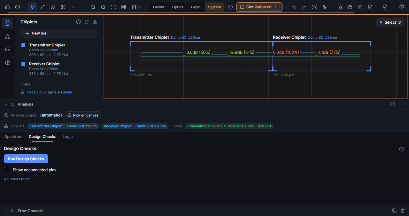Fit the view to screen
Screen dimensions: 409x216
click(113, 7)
